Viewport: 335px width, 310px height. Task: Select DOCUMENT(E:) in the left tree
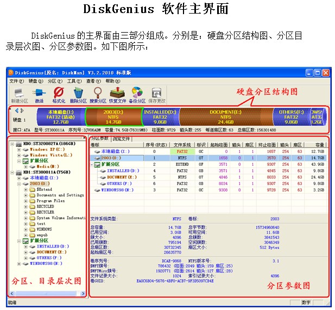point(52,252)
